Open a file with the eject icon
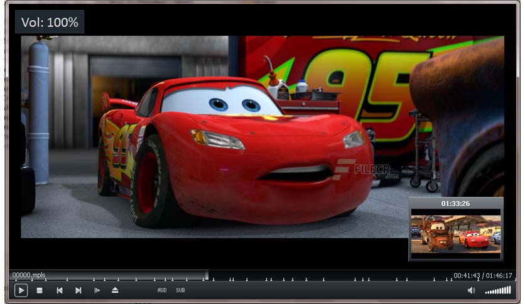The height and width of the screenshot is (304, 525). click(115, 290)
